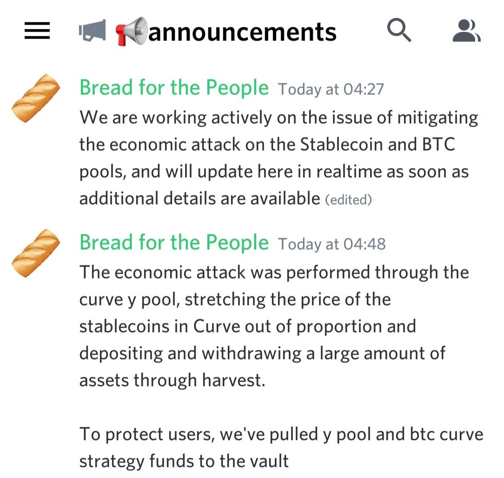504x478 pixels.
Task: Click the (edited) label on first message
Action: pyautogui.click(x=348, y=199)
